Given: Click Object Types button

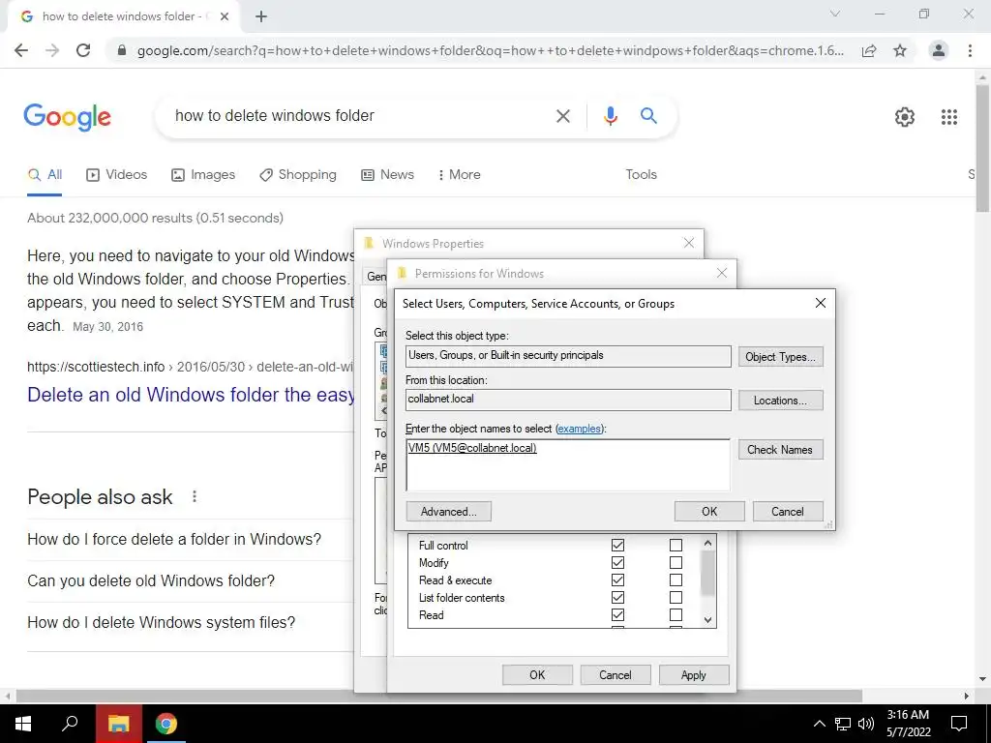Looking at the screenshot, I should (x=781, y=356).
